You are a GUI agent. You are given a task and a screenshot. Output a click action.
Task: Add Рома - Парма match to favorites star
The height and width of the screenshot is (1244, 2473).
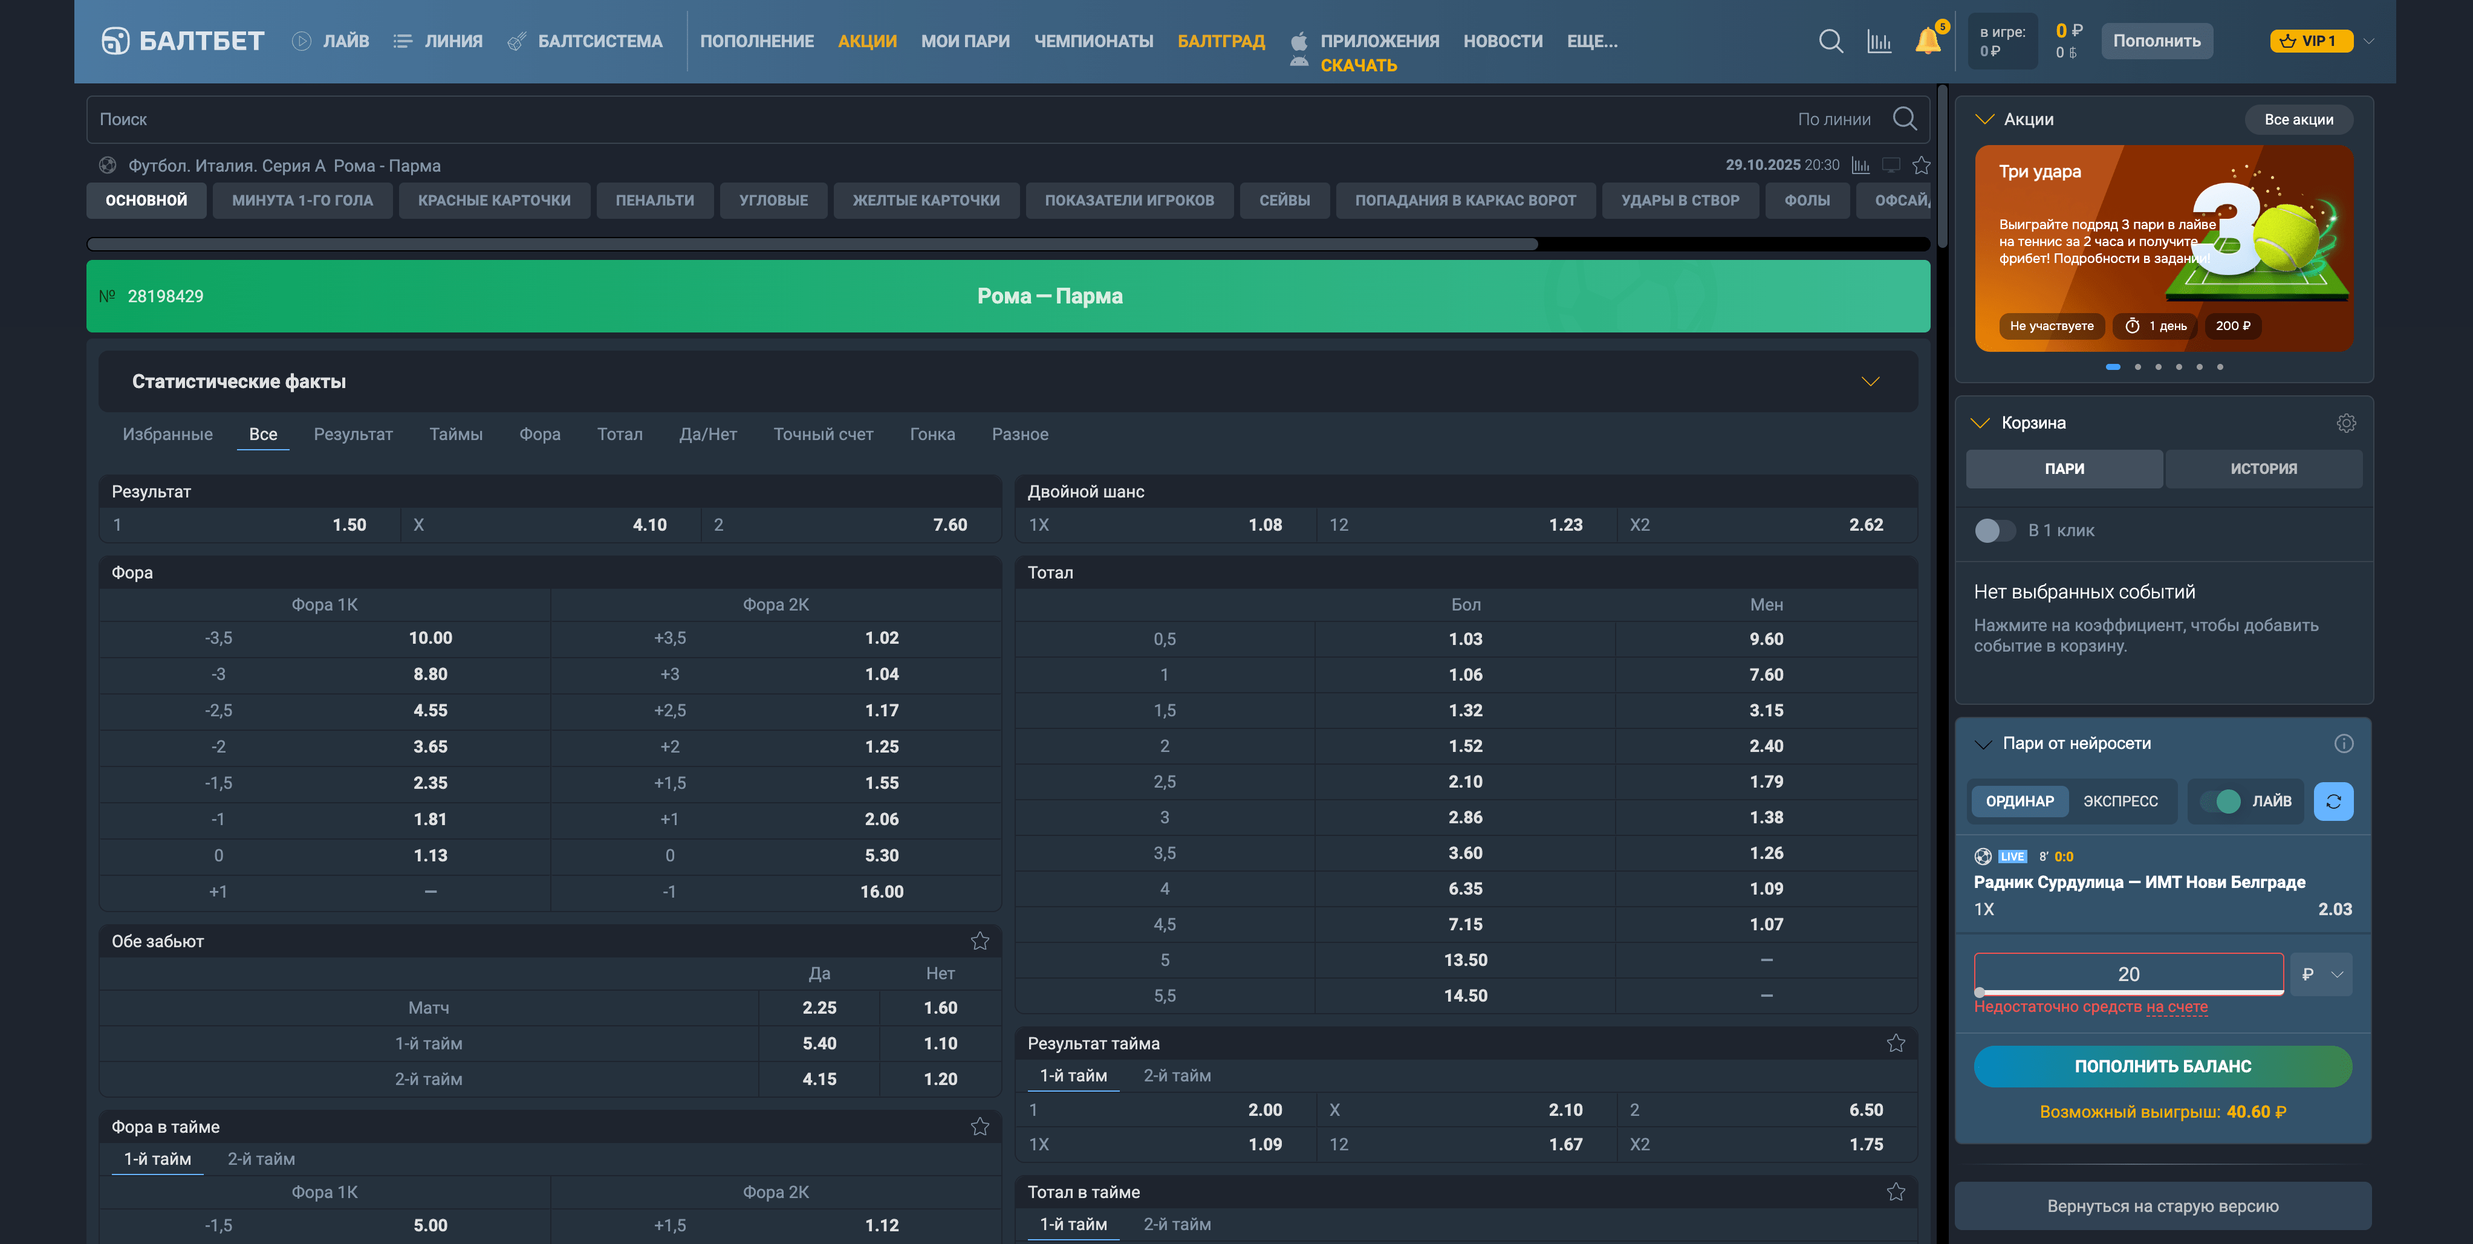point(1921,165)
